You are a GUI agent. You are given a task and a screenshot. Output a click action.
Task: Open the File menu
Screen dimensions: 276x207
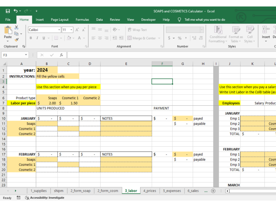(x=8, y=20)
